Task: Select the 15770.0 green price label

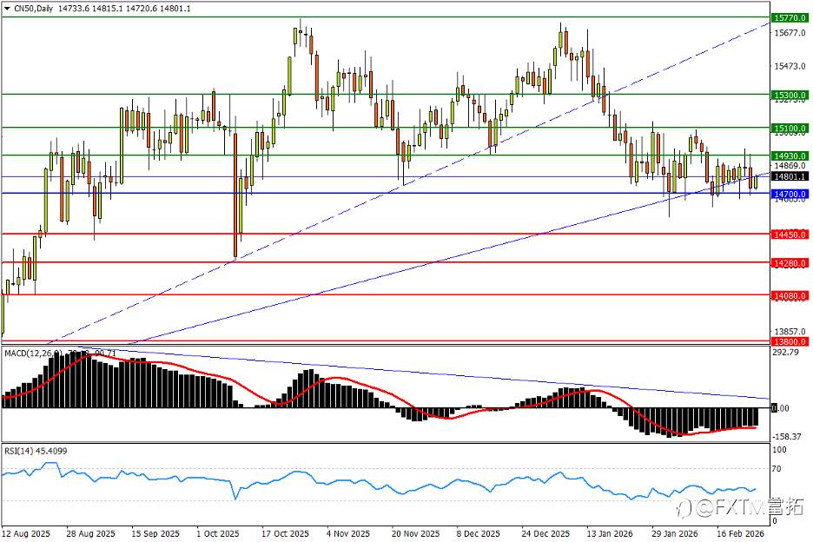Action: coord(790,17)
